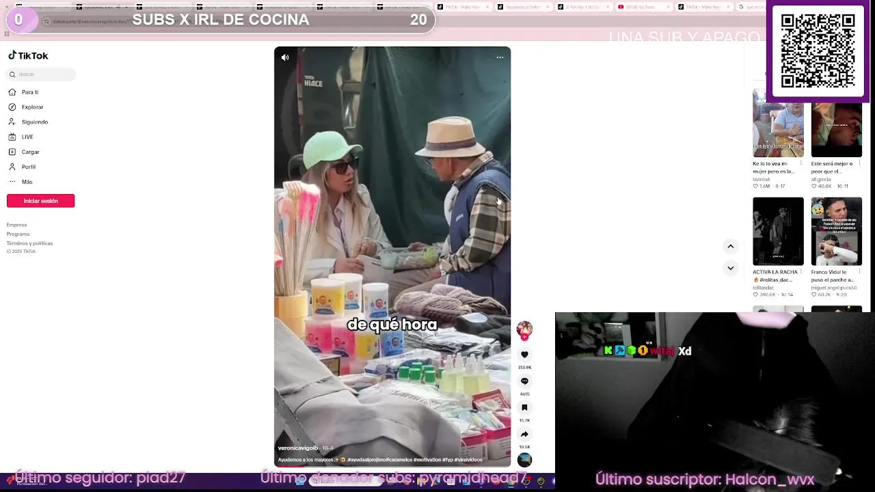875x492 pixels.
Task: Click the TikTok logo
Action: (28, 55)
